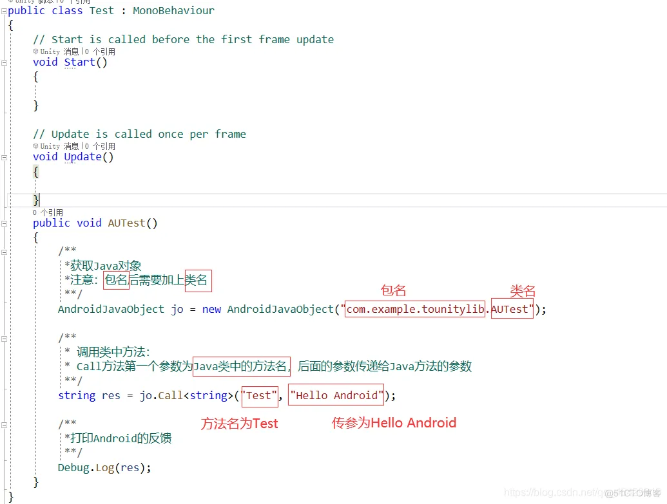This screenshot has height=504, width=667.
Task: Open the Unity 消息 CodeLens above Start()
Action: point(59,51)
